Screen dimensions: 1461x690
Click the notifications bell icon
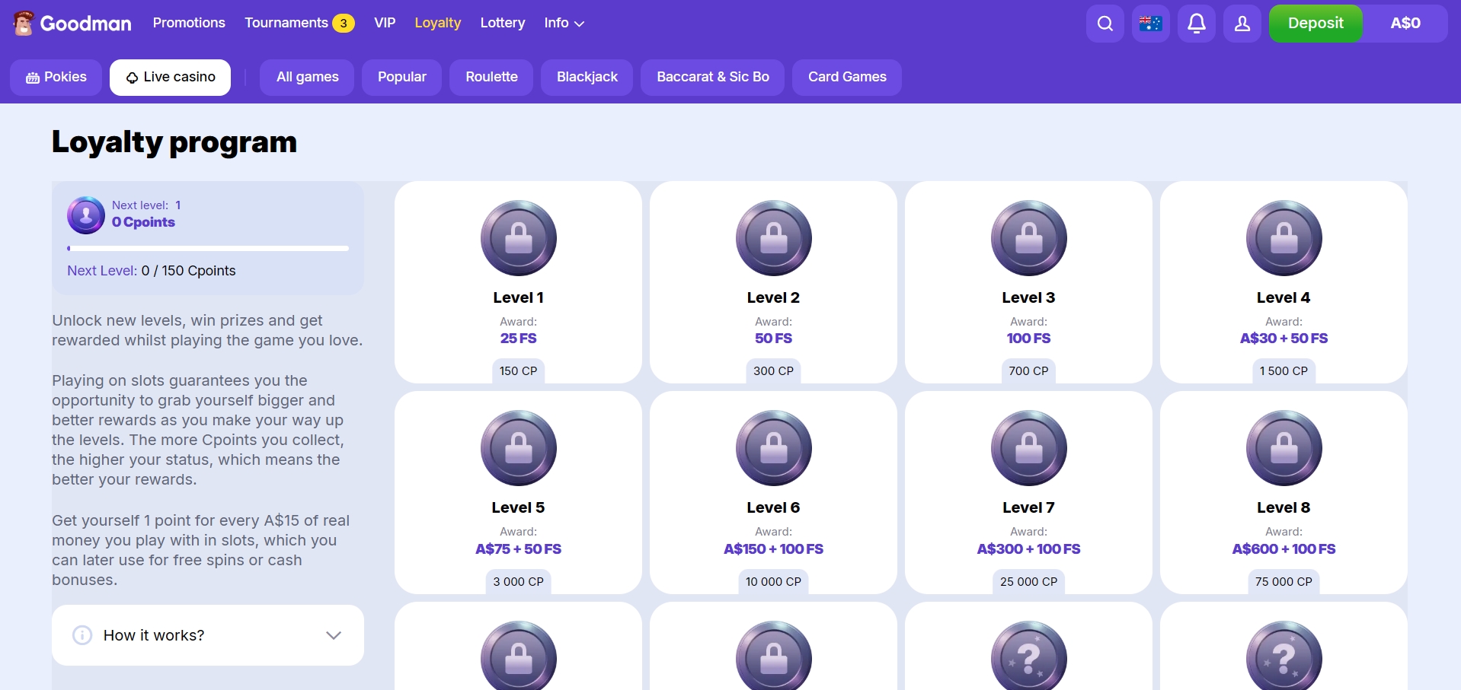[x=1196, y=23]
